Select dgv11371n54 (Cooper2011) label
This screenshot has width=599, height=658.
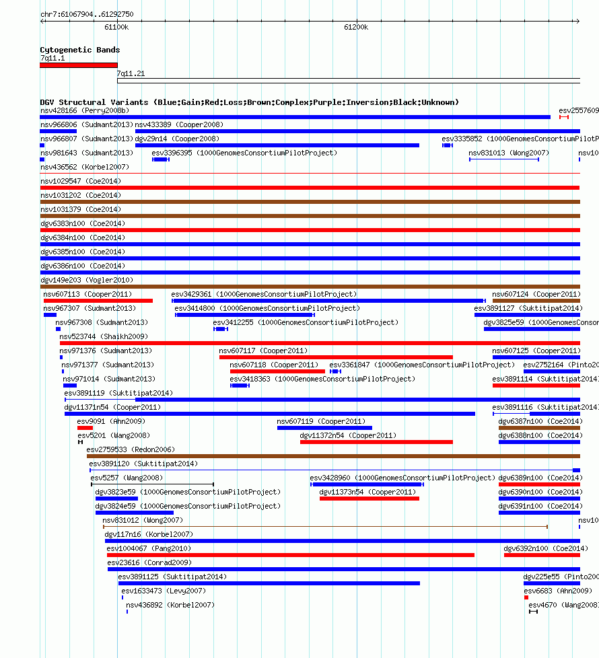pyautogui.click(x=112, y=408)
